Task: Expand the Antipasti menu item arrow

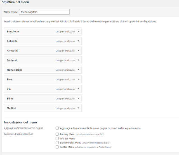Action: 78,41
